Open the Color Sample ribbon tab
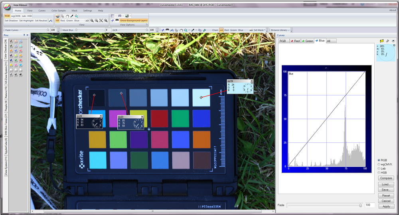Viewport: 399px width, 215px height. 59,11
